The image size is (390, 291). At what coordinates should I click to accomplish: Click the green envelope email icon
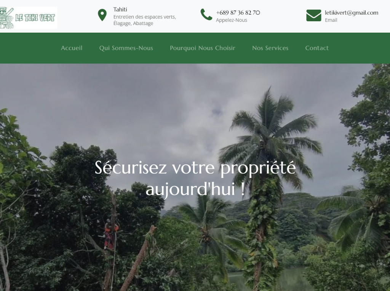coord(314,15)
